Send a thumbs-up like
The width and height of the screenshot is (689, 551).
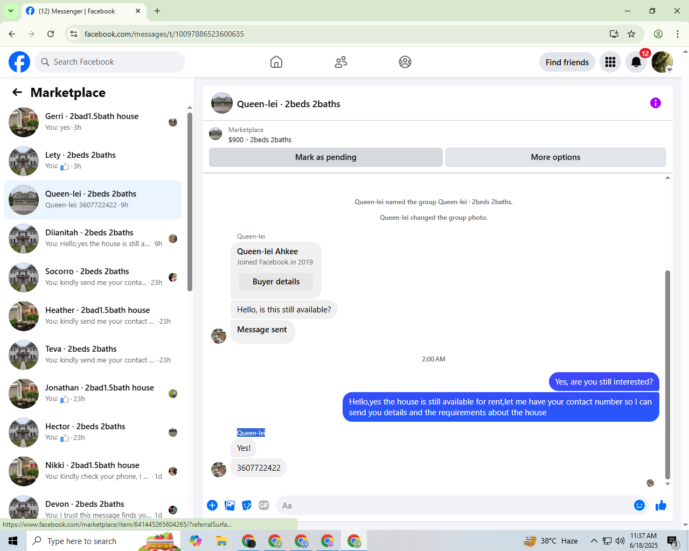661,505
